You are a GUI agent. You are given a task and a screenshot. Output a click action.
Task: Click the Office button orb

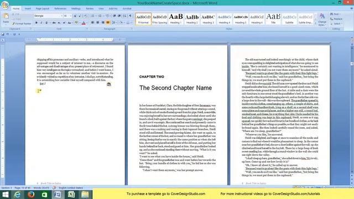[5, 4]
